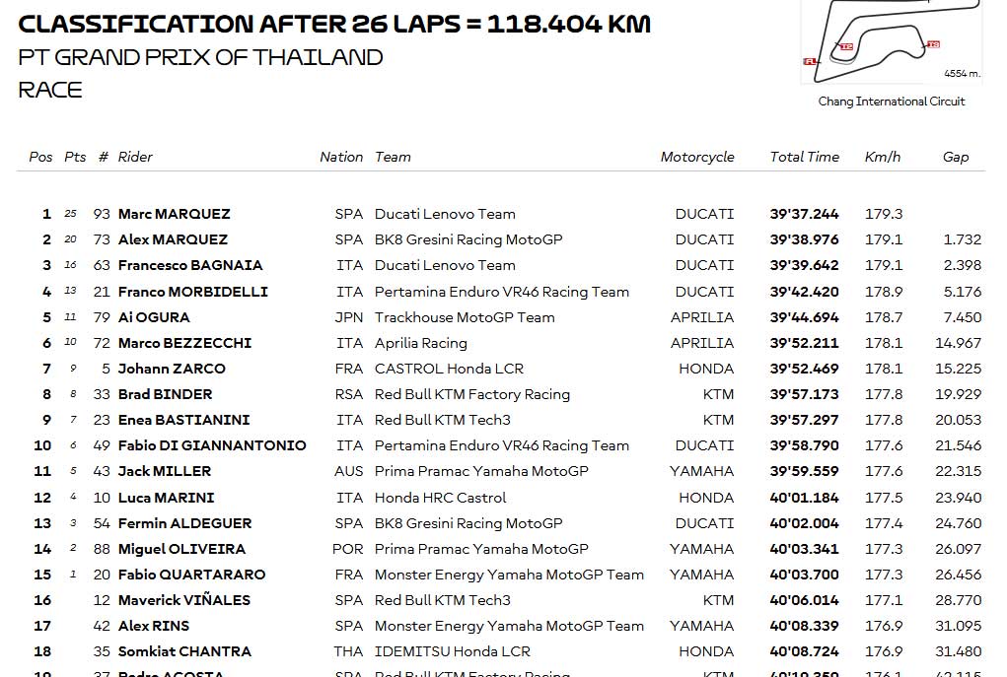Click the circuit track map thumbnail
This screenshot has height=677, width=1007.
tap(892, 41)
